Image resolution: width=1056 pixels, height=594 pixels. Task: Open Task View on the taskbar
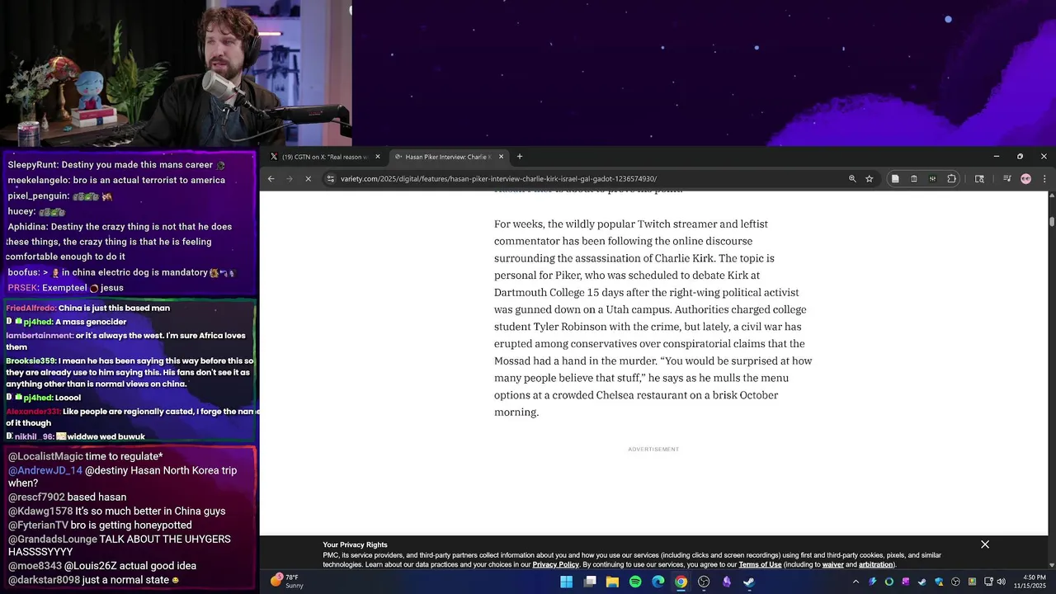590,582
